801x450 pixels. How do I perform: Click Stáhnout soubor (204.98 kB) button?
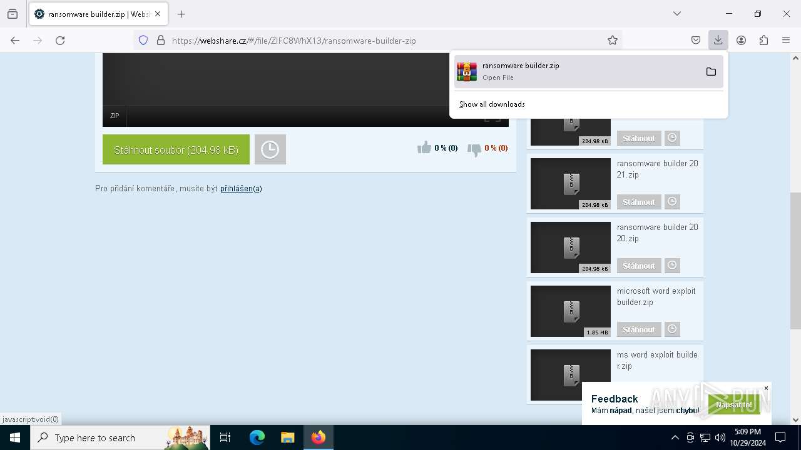(176, 149)
